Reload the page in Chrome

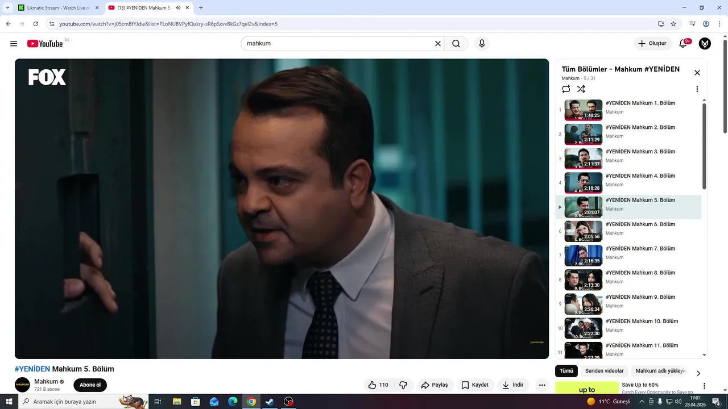pyautogui.click(x=35, y=24)
